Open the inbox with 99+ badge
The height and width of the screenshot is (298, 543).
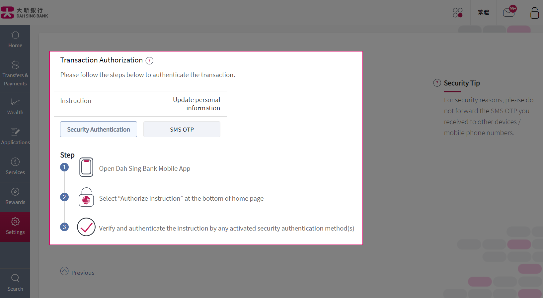509,12
